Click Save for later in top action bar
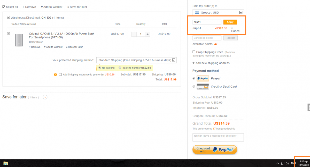 (77, 7)
